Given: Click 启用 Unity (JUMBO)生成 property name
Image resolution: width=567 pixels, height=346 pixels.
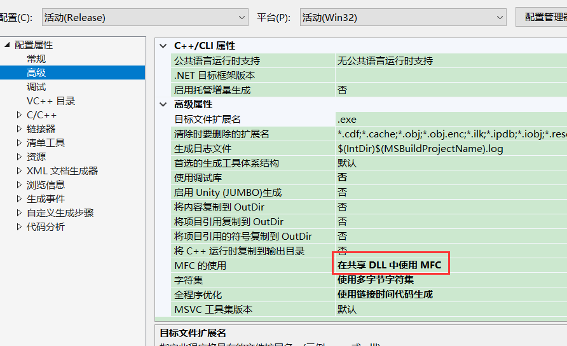Looking at the screenshot, I should click(x=228, y=193).
